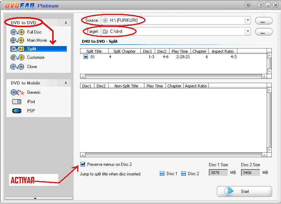This screenshot has height=204, width=281.
Task: Open help with the question mark icon
Action: click(260, 5)
